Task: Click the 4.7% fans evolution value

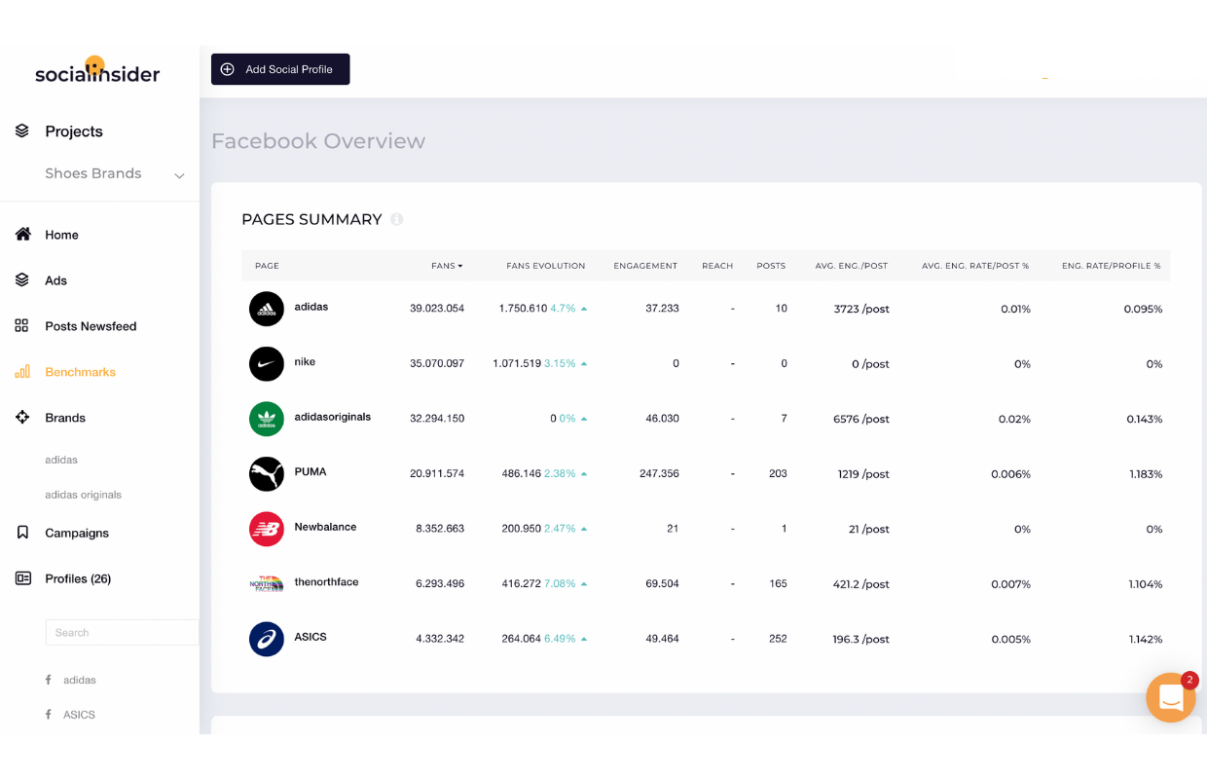Action: [563, 309]
